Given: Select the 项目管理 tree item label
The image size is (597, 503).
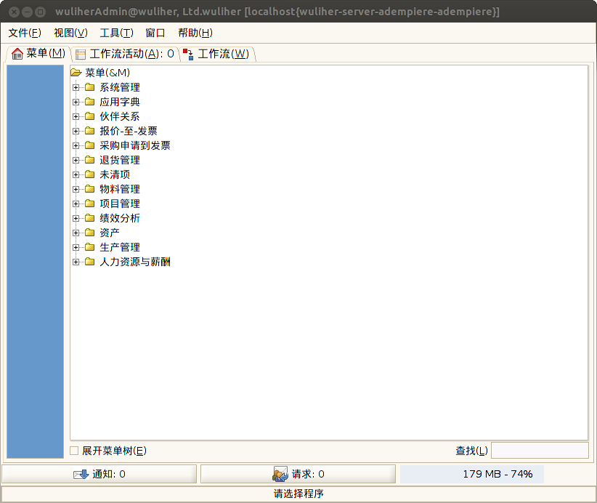Looking at the screenshot, I should coord(120,204).
